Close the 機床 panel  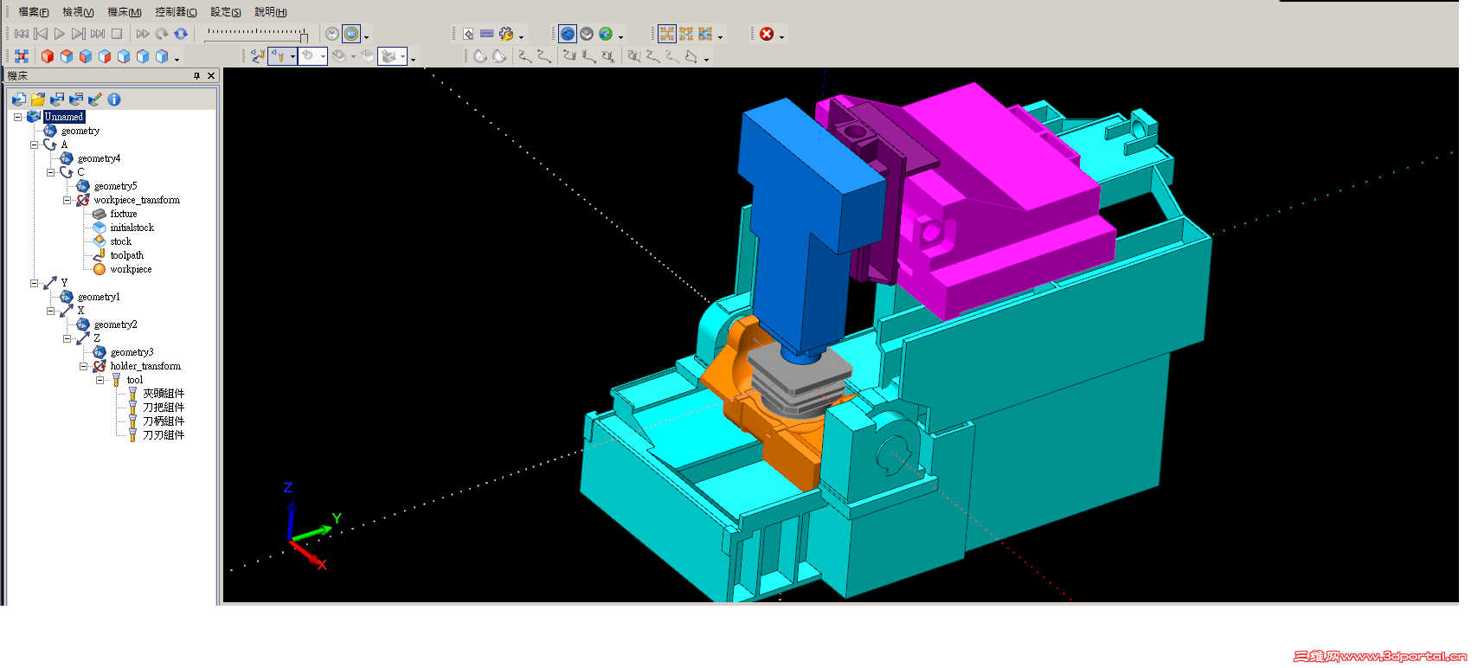coord(211,76)
